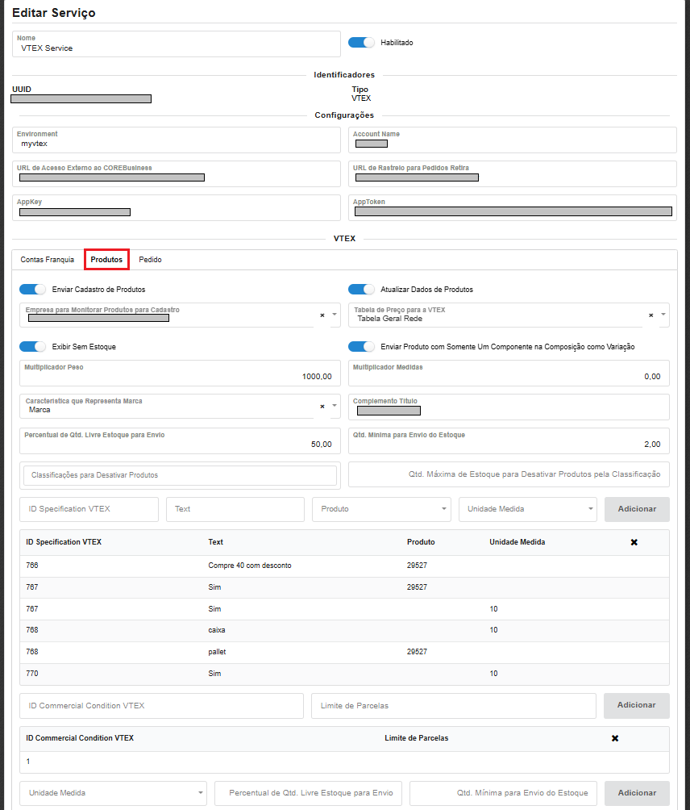Clear the Tabela de Preço selection
This screenshot has width=690, height=810.
[651, 315]
